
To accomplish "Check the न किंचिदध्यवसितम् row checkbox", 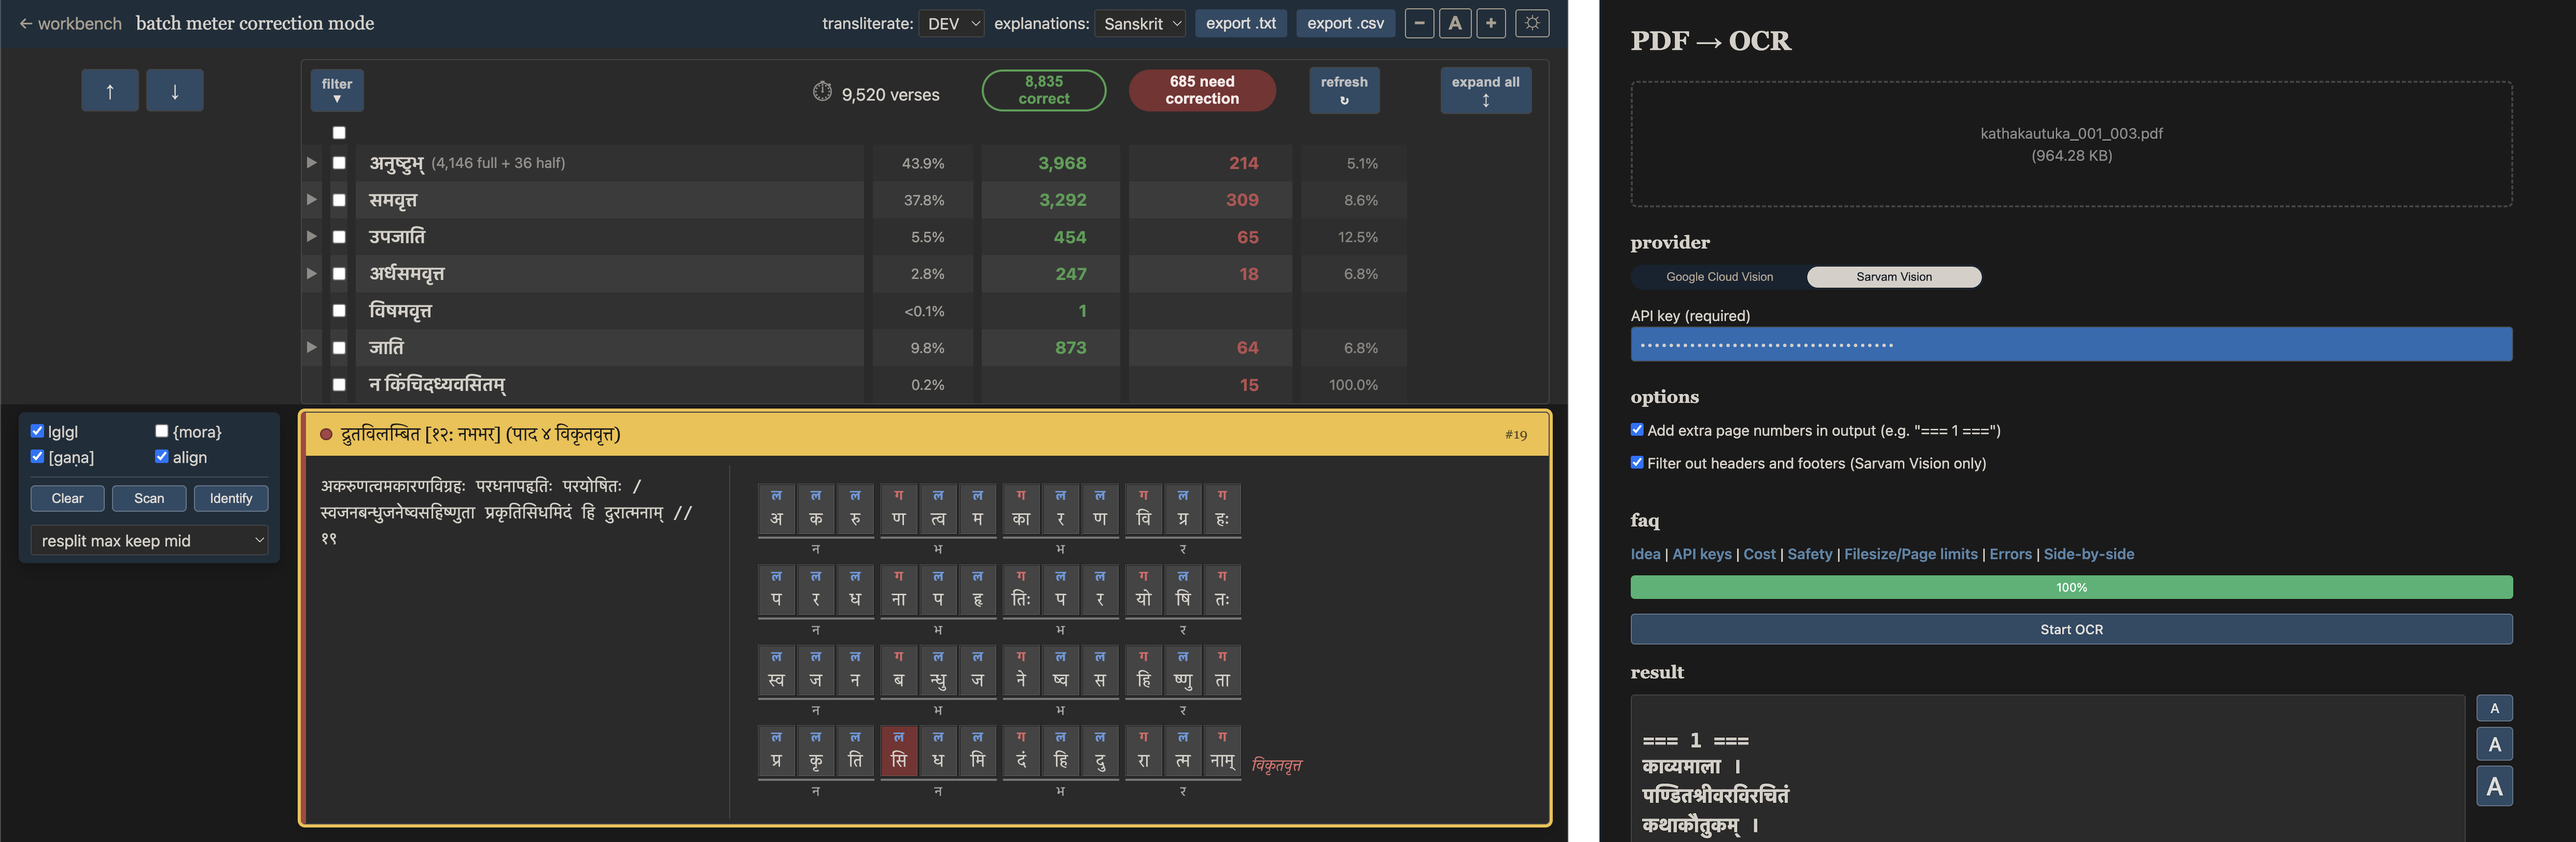I will click(x=339, y=385).
